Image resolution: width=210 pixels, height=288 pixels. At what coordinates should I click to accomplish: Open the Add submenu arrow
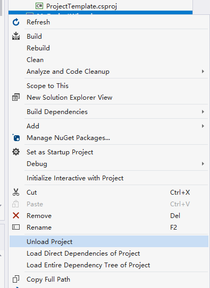pos(203,126)
